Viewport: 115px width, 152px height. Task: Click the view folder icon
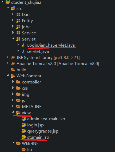(x=18, y=113)
